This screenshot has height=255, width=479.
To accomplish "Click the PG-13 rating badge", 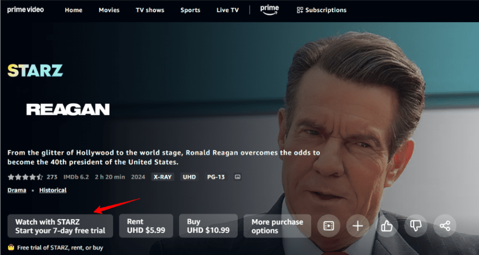I will coord(216,177).
